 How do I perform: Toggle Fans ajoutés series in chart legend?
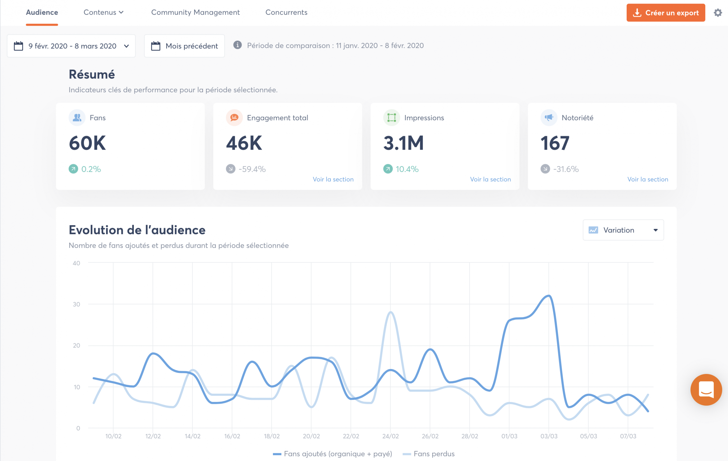[333, 454]
